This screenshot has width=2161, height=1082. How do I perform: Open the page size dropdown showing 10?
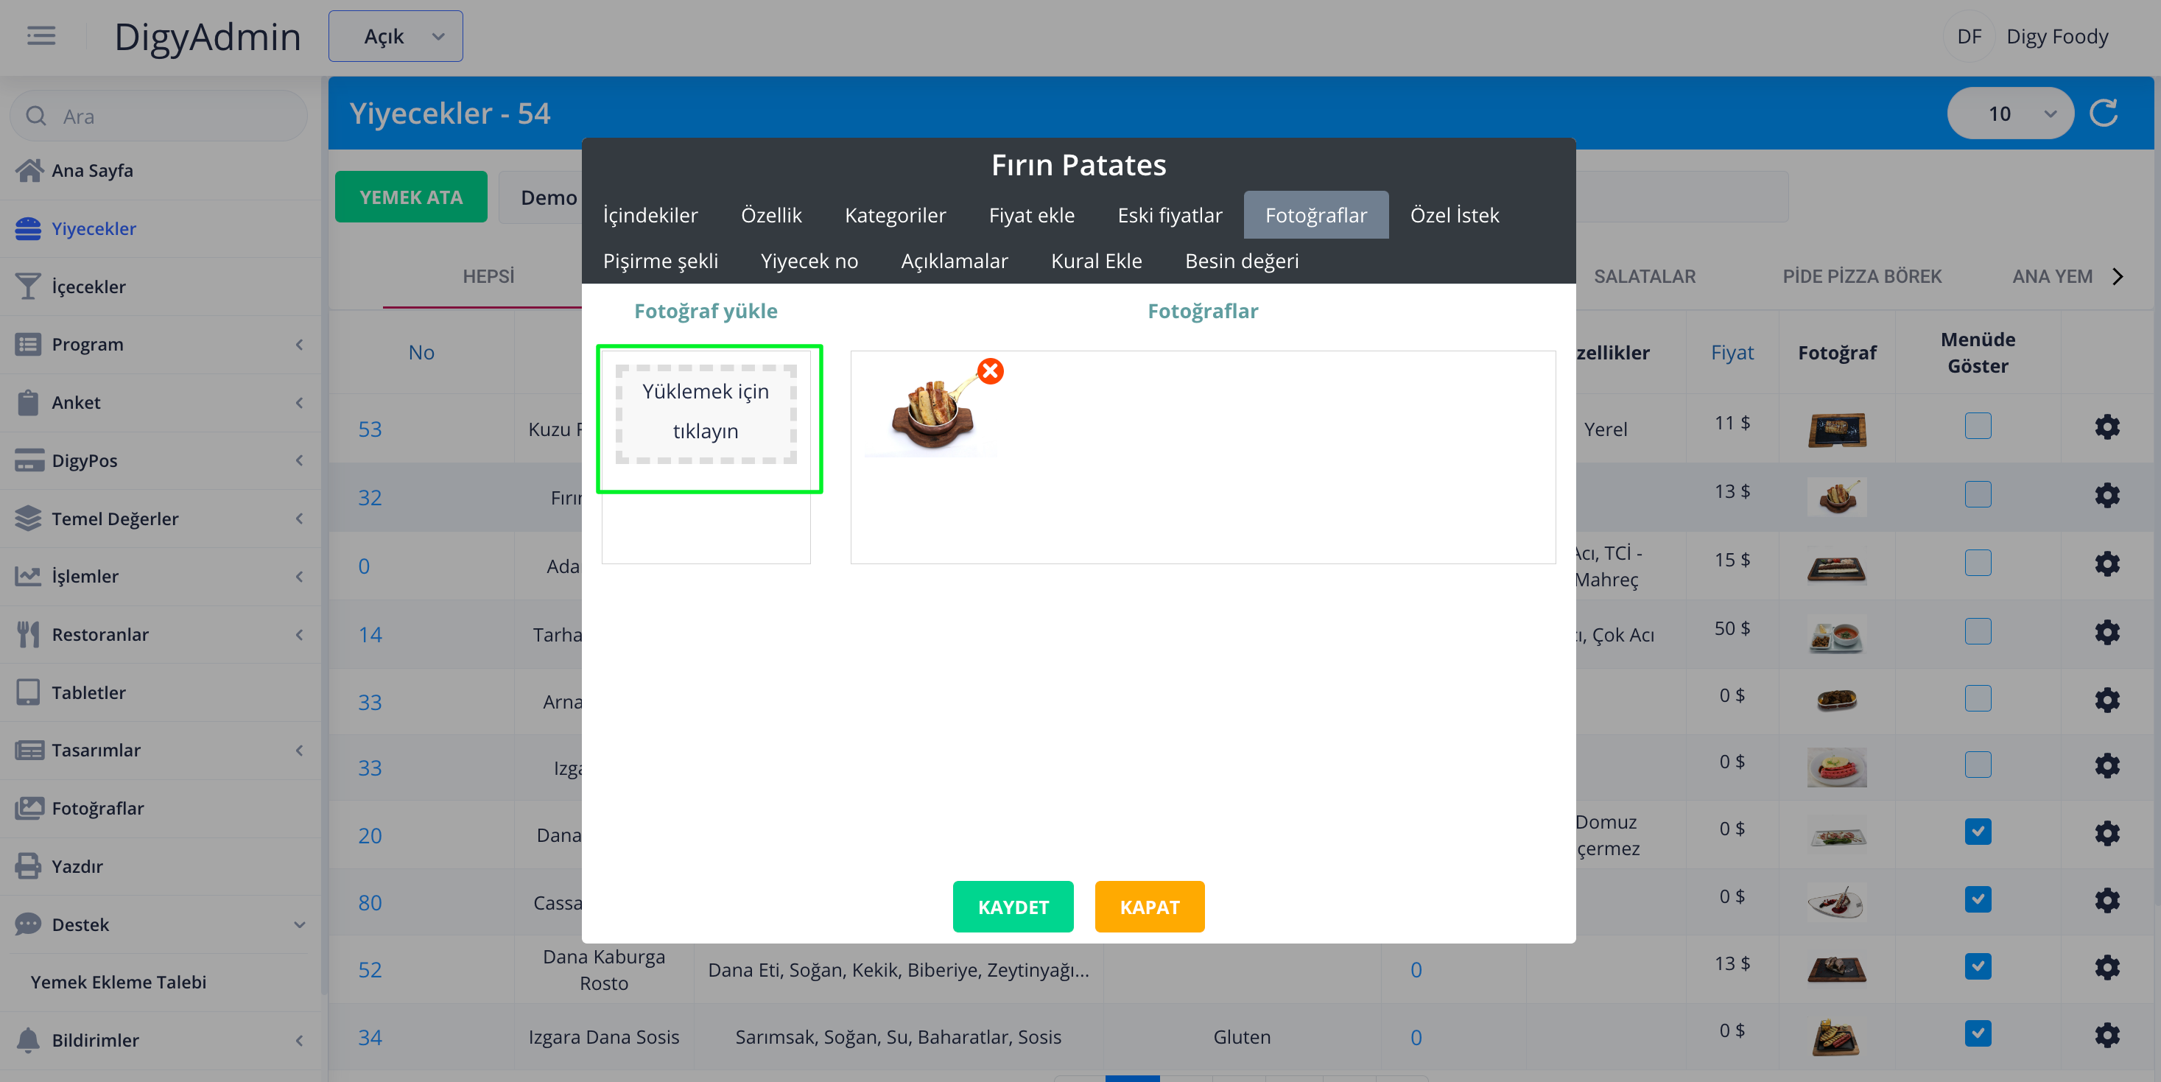click(x=2009, y=113)
